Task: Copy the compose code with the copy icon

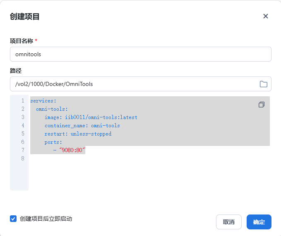Action: click(x=261, y=105)
